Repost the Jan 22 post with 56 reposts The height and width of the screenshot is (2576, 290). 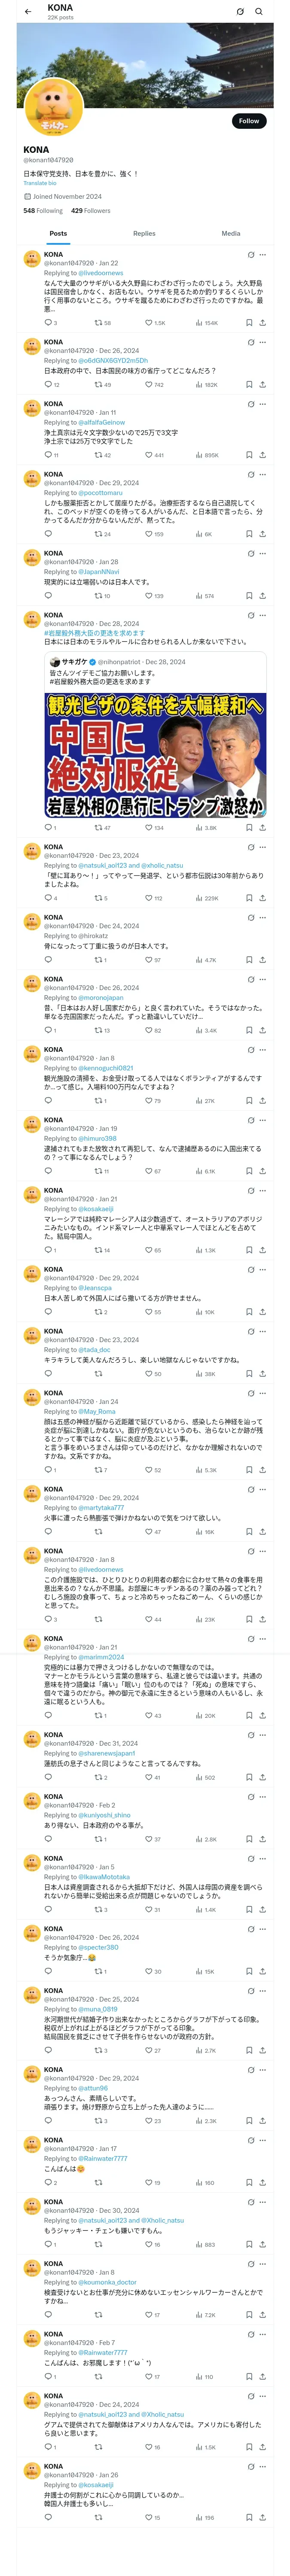(102, 323)
